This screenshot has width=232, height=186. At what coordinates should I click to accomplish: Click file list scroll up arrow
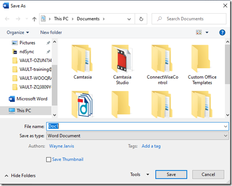tap(228, 42)
